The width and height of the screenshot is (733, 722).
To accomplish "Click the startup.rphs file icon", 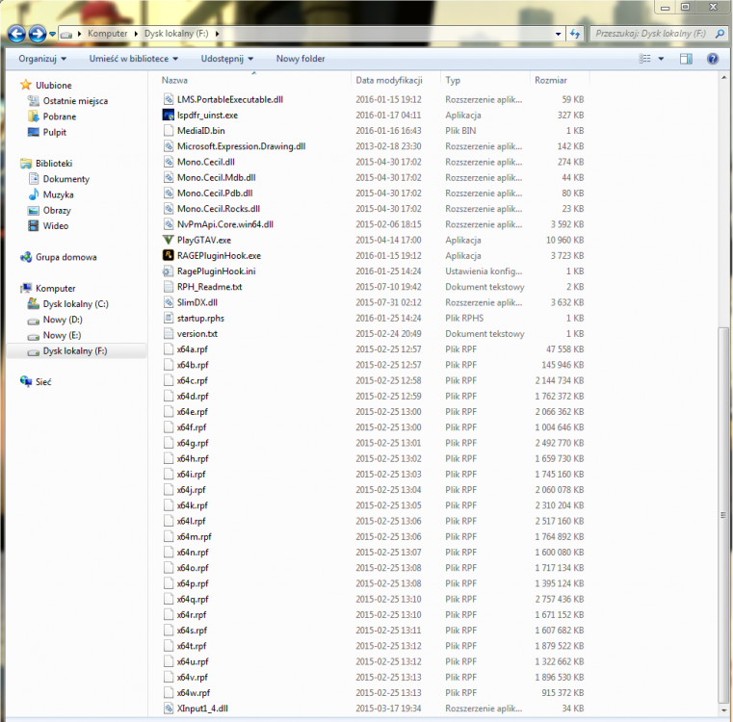I will coord(169,318).
